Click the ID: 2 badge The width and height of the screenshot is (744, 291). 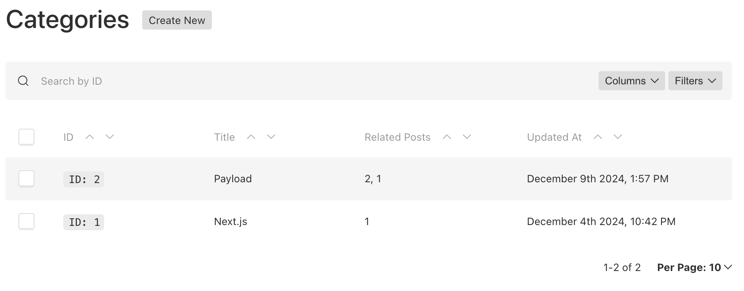[x=84, y=179]
